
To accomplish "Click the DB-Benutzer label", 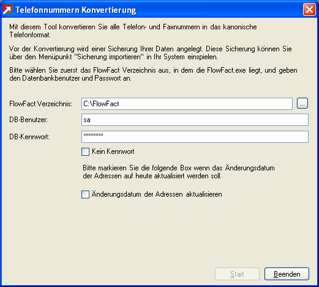I will tap(28, 120).
